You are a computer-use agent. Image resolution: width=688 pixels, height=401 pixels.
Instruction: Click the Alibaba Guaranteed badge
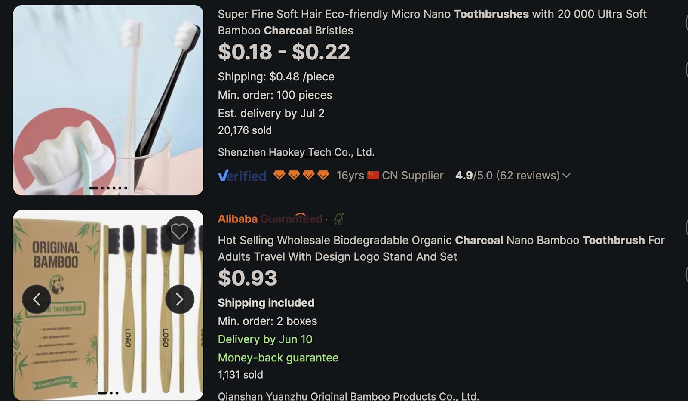(x=269, y=219)
